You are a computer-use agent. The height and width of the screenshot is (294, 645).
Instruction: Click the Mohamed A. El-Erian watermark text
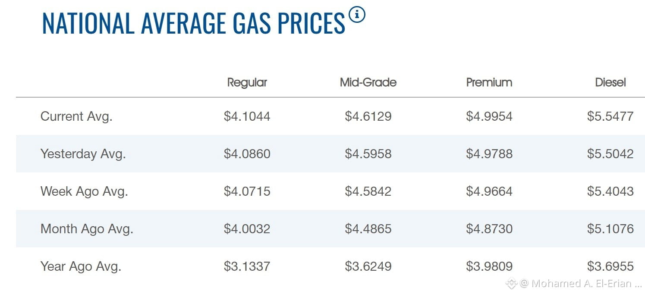tap(581, 284)
